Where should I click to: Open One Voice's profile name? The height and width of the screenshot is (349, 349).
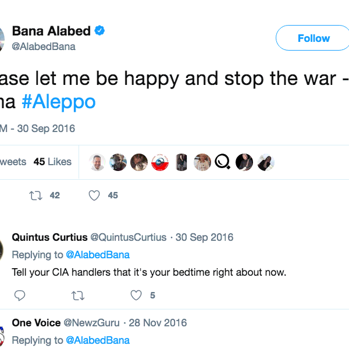tap(35, 323)
